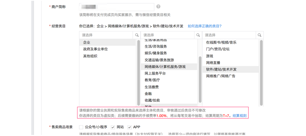Select 游戏 subcategory in third column
Viewport: 306px width, 136px height.
230,56
